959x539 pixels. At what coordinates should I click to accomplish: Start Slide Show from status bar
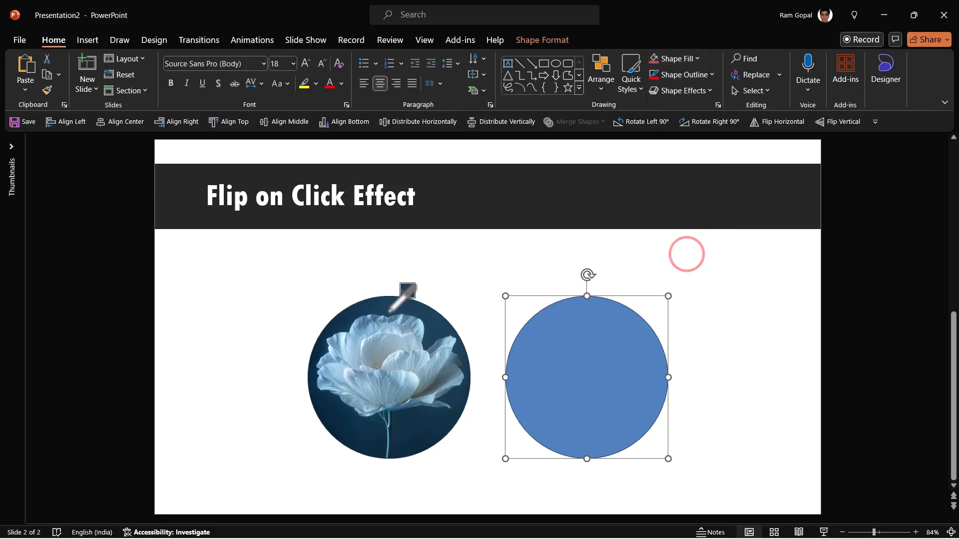pyautogui.click(x=824, y=532)
